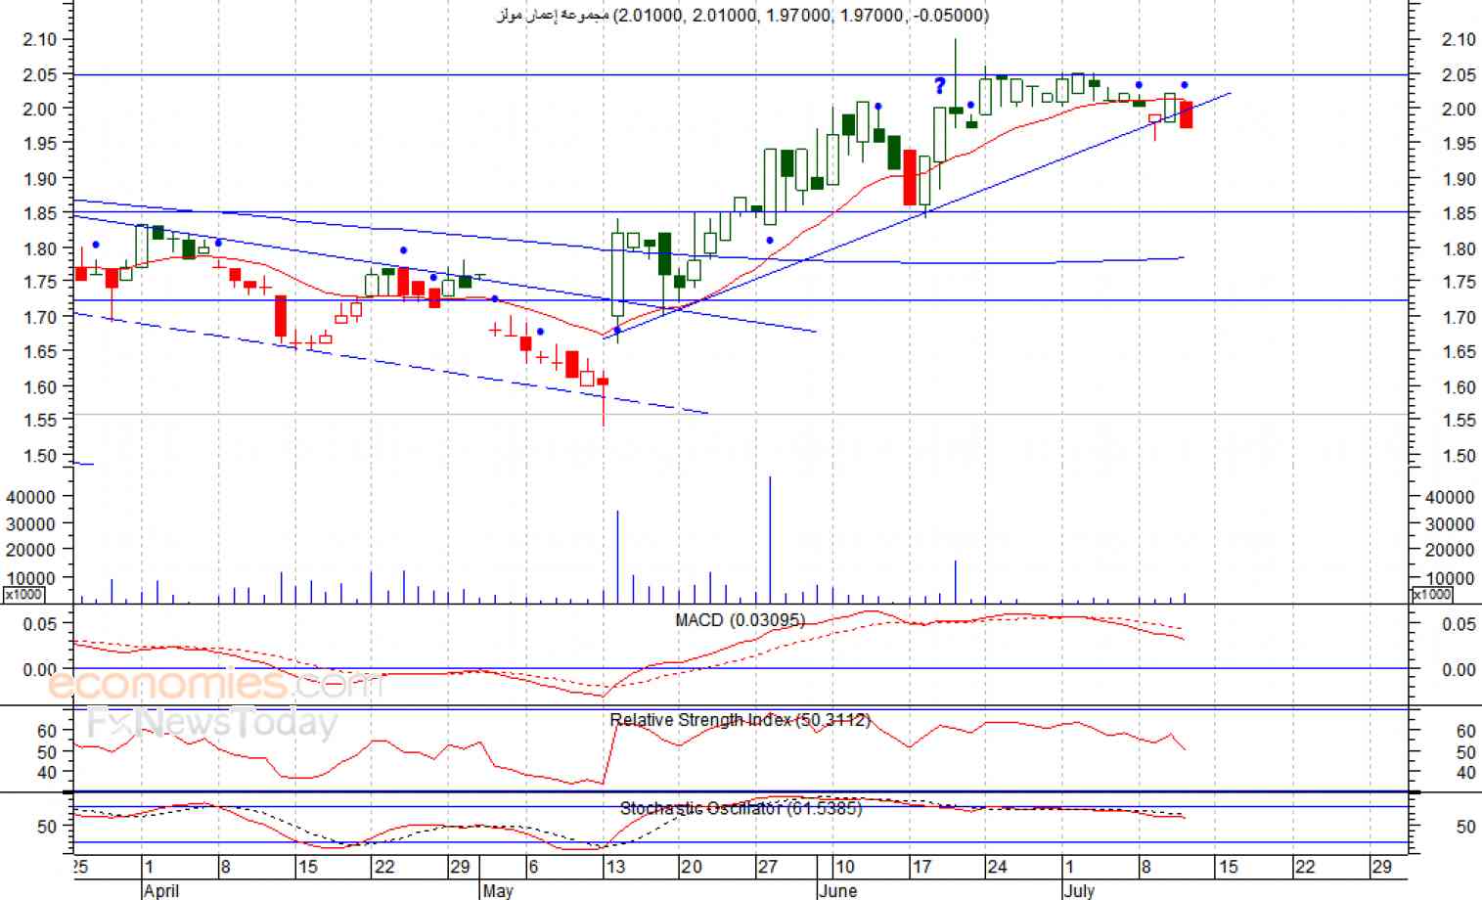The width and height of the screenshot is (1482, 900).
Task: Click 0.05 on the left MACD axis
Action: point(40,623)
